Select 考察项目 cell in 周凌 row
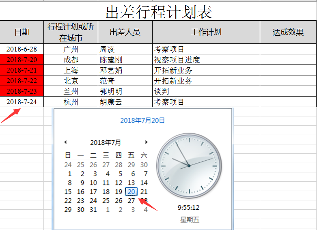 click(206, 49)
